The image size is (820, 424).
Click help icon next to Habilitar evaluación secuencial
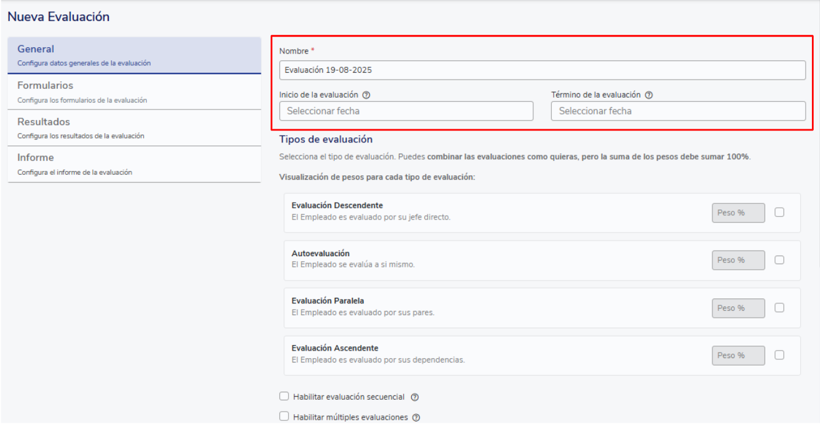[x=415, y=397]
